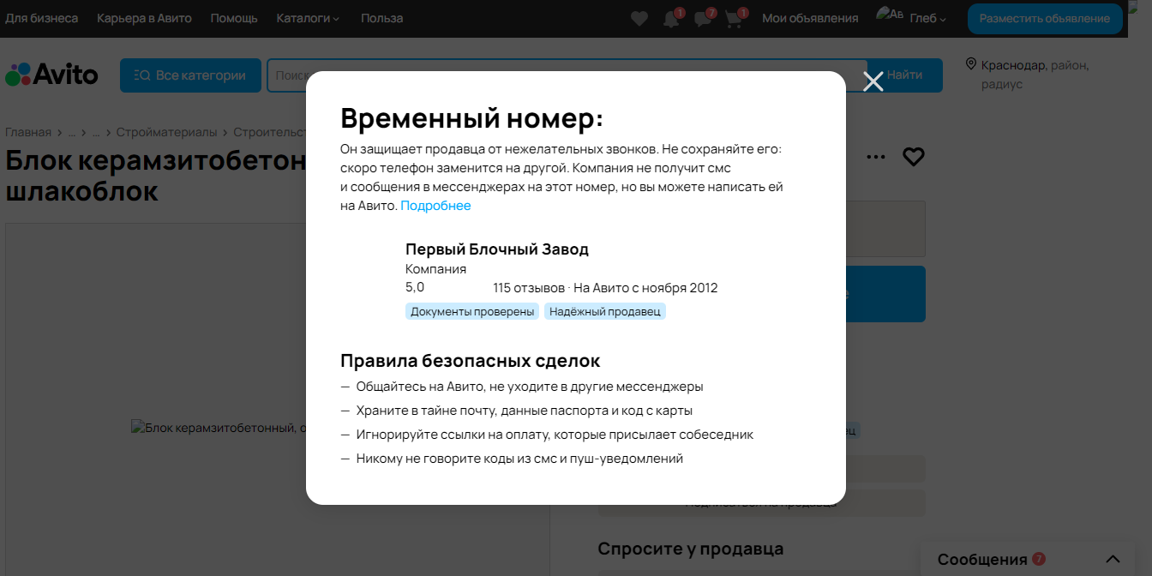Click rule text Храните в тайне почту

tap(525, 411)
